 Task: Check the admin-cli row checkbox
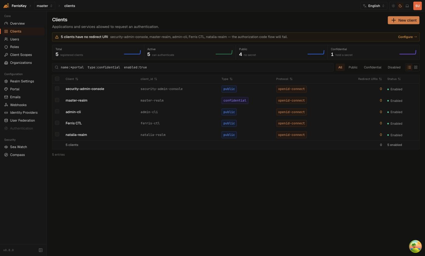point(57,112)
